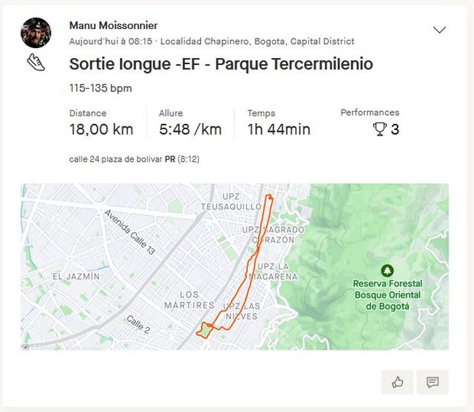This screenshot has height=412, width=474.
Task: Click Manu Moissonnier's profile avatar
Action: click(36, 32)
